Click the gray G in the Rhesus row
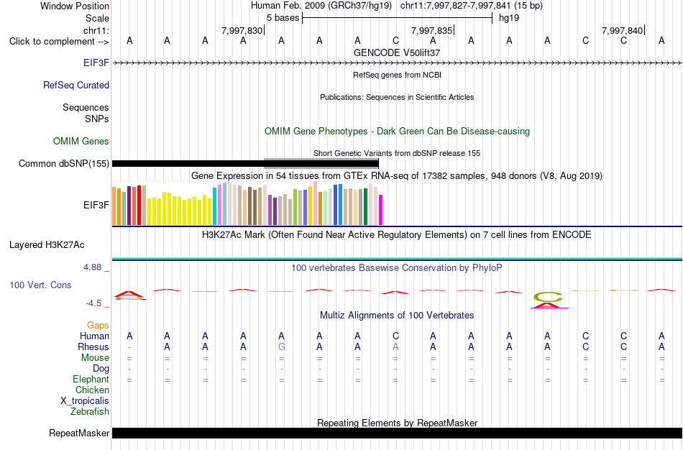Viewport: 683px width, 450px height. coord(281,346)
